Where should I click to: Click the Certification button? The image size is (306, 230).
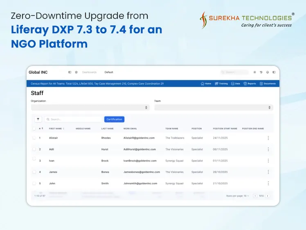[x=114, y=119]
